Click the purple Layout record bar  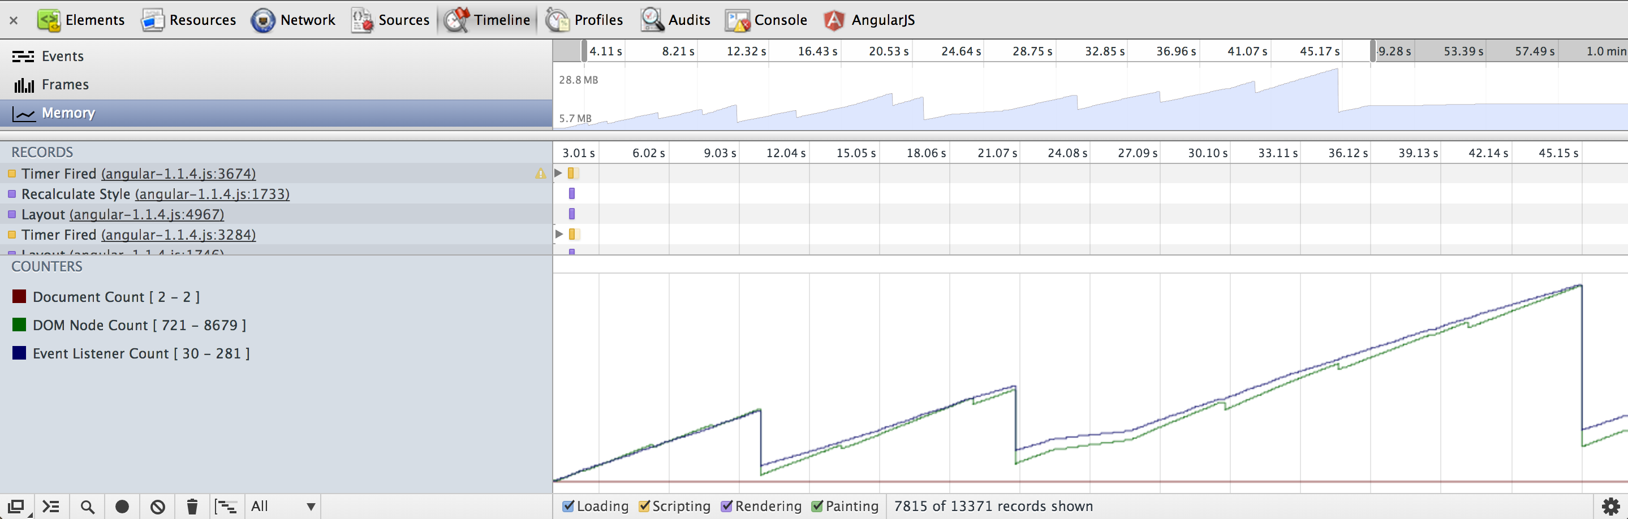coord(572,214)
